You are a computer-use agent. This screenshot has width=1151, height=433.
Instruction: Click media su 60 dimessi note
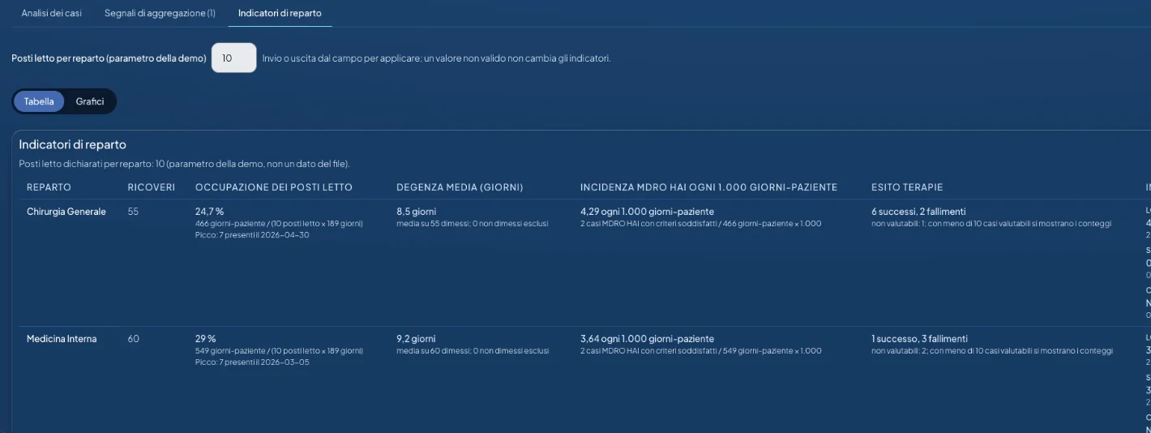pyautogui.click(x=473, y=350)
